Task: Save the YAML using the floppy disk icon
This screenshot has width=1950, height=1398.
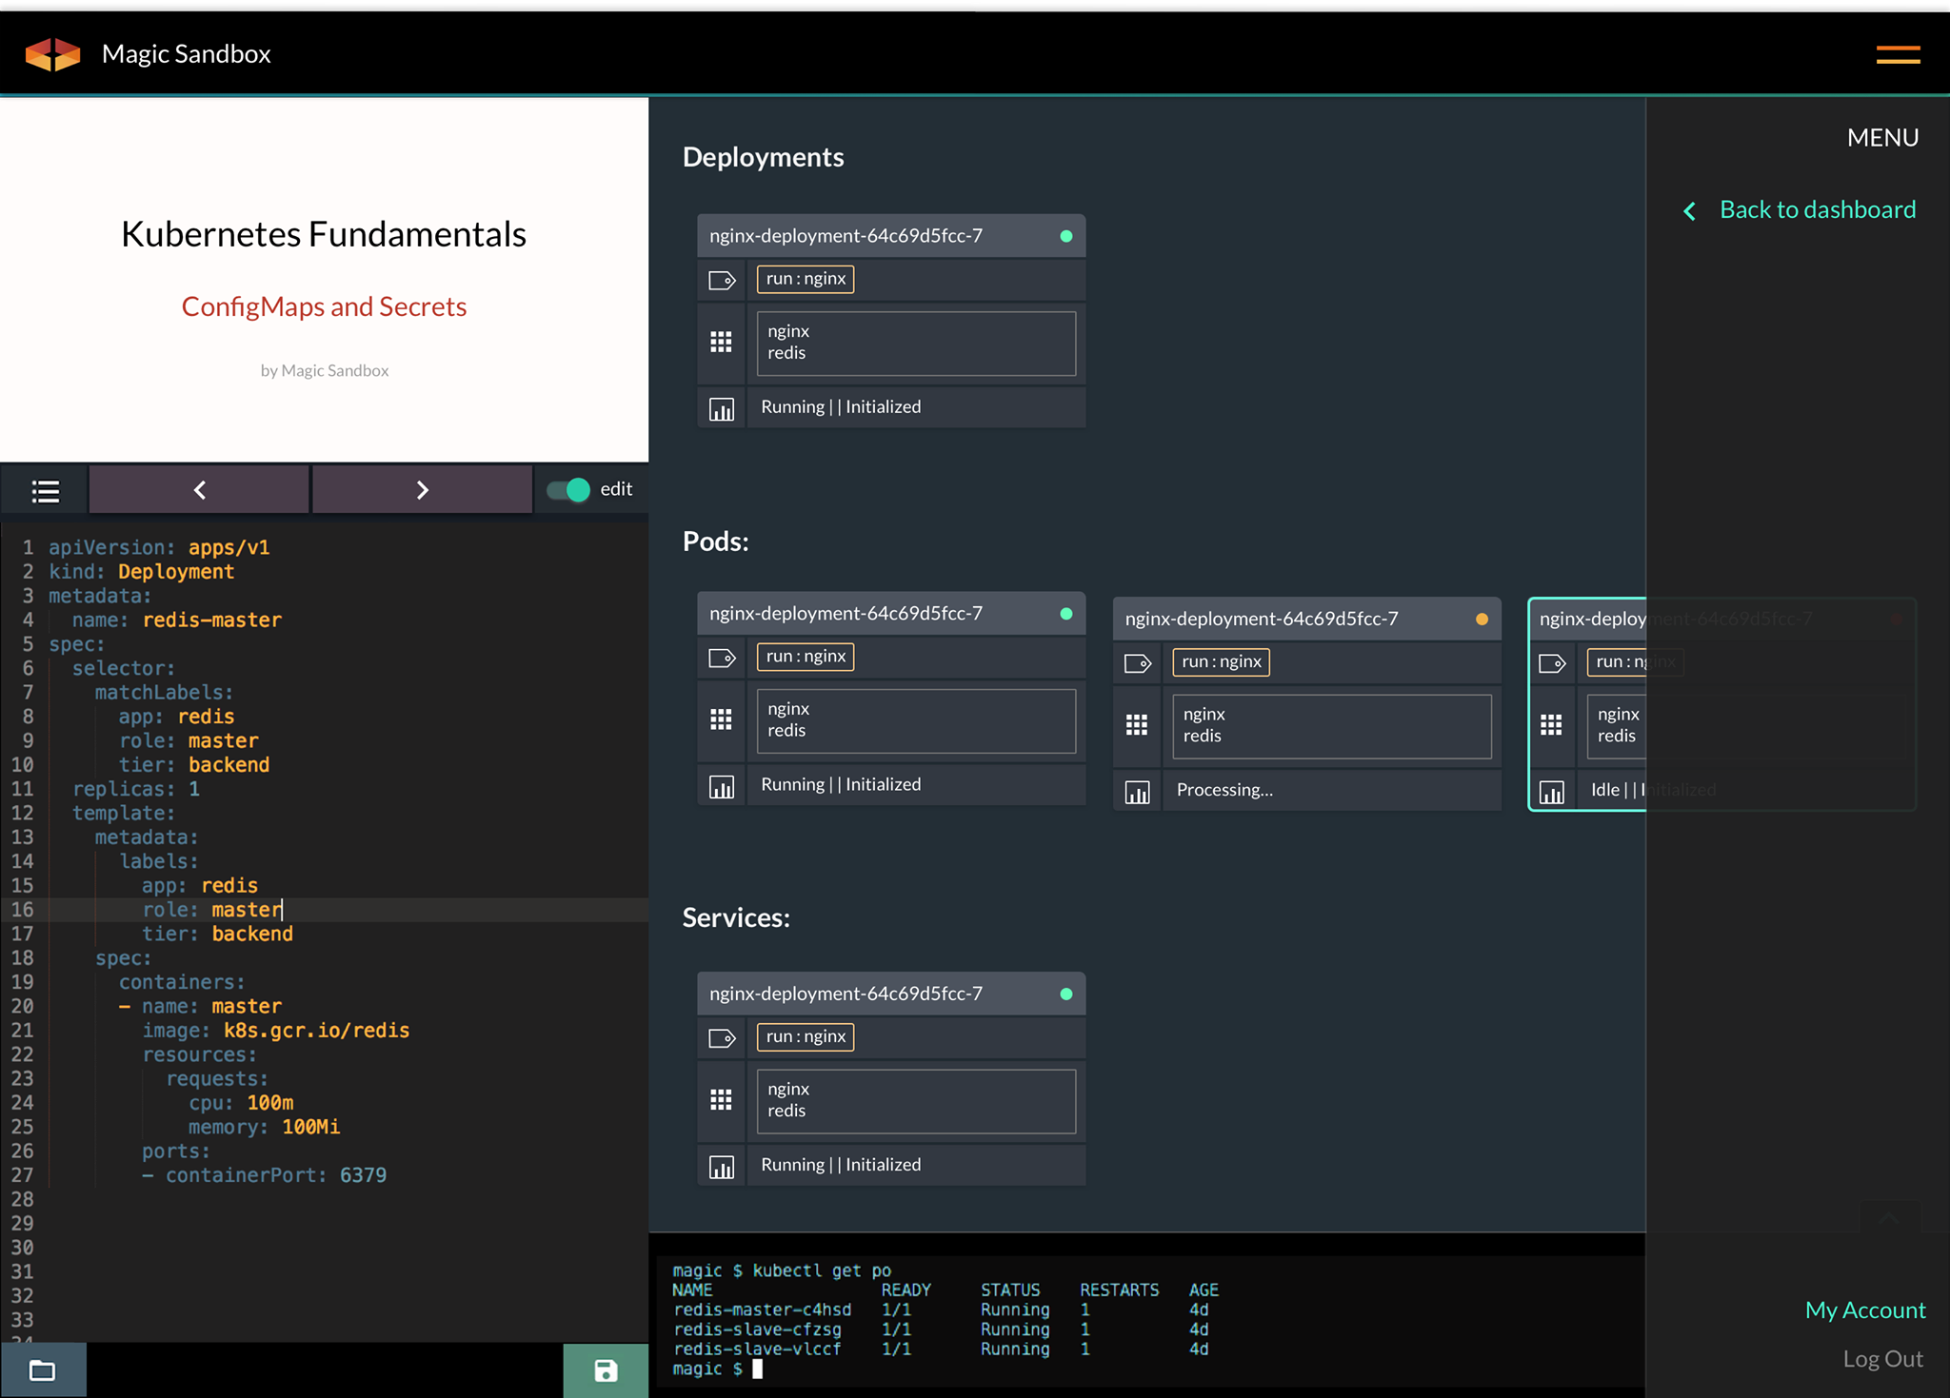Action: (606, 1370)
